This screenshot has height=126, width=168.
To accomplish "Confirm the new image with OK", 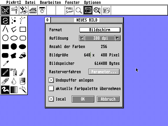I will [x=83, y=99].
